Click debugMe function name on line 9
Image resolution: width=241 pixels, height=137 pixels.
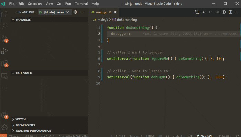click(x=158, y=77)
